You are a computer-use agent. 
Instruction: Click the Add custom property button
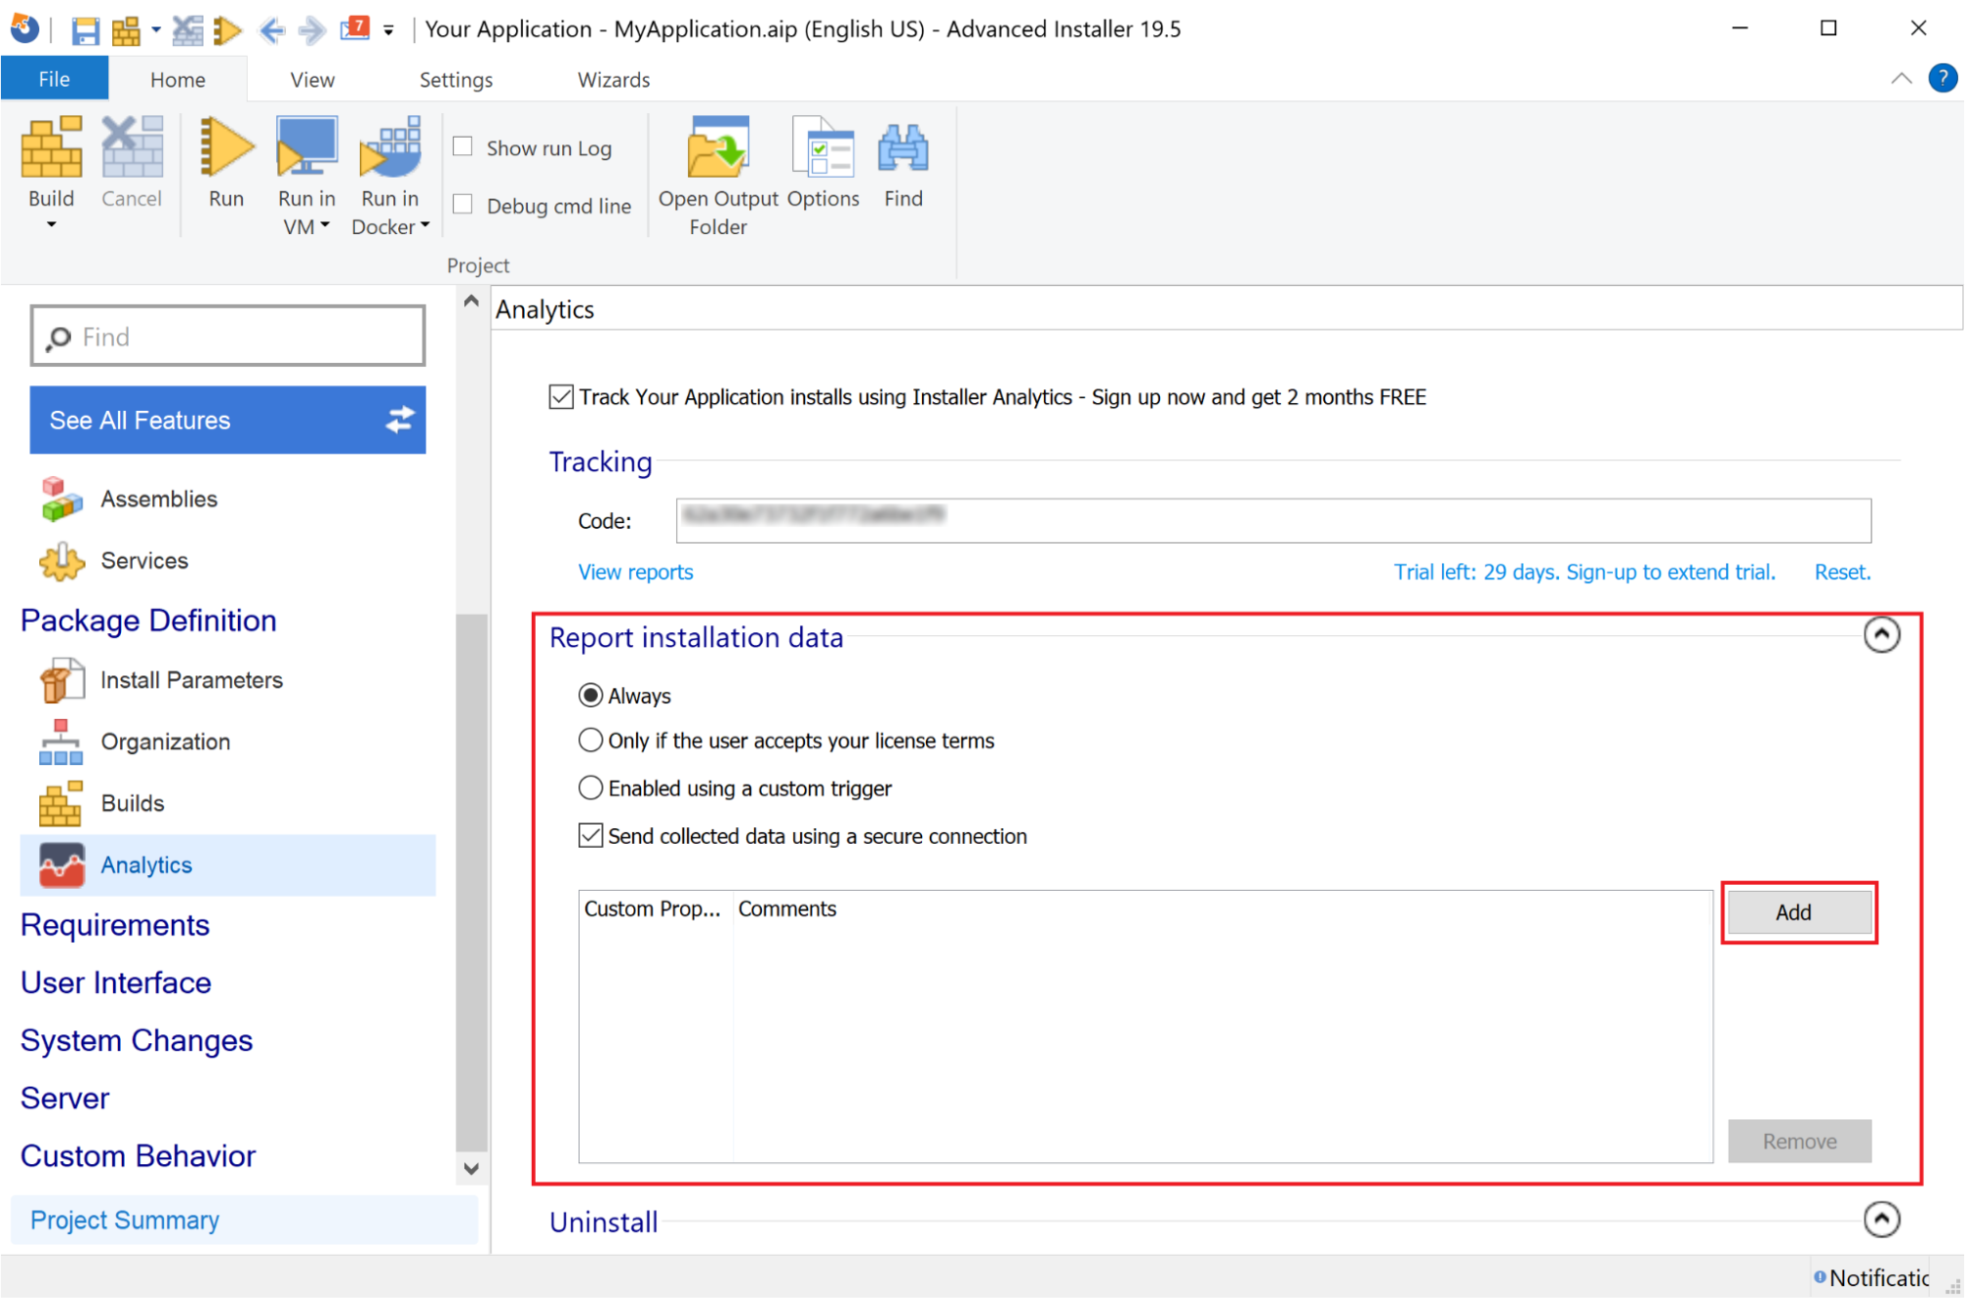[1799, 913]
